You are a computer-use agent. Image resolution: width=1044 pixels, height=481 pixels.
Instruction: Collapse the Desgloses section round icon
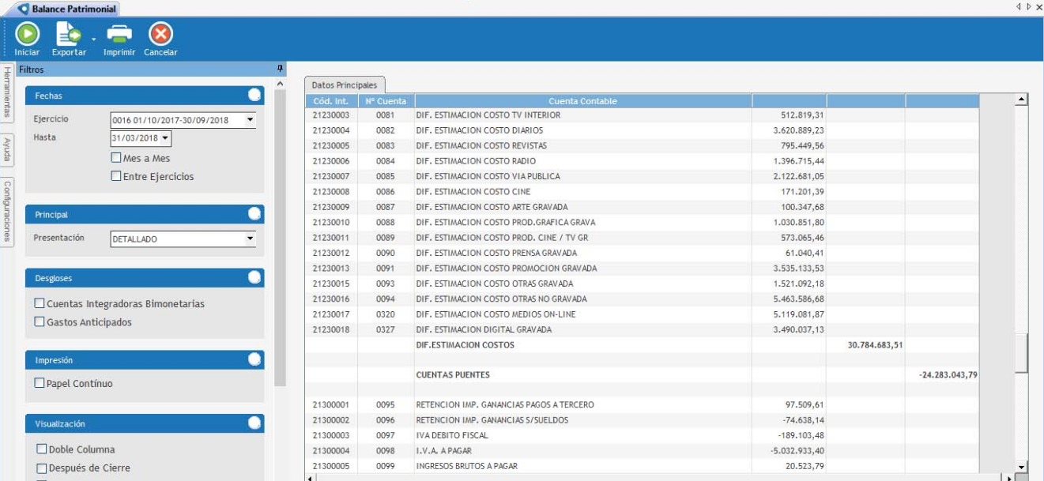pos(254,277)
